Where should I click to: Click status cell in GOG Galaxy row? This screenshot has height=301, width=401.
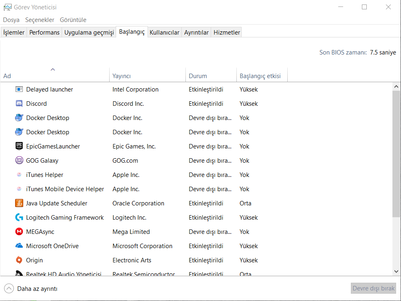click(210, 161)
